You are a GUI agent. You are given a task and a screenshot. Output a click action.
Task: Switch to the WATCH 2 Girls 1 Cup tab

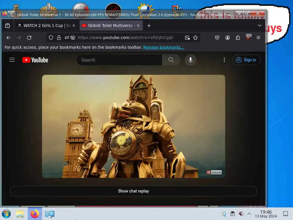click(46, 25)
